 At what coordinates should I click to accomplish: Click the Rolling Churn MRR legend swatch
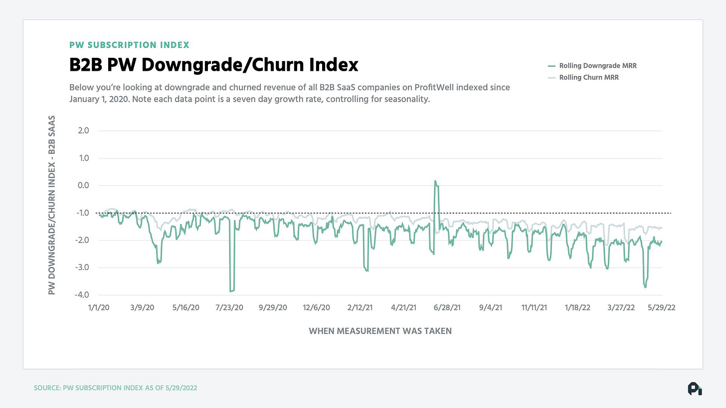click(x=551, y=78)
